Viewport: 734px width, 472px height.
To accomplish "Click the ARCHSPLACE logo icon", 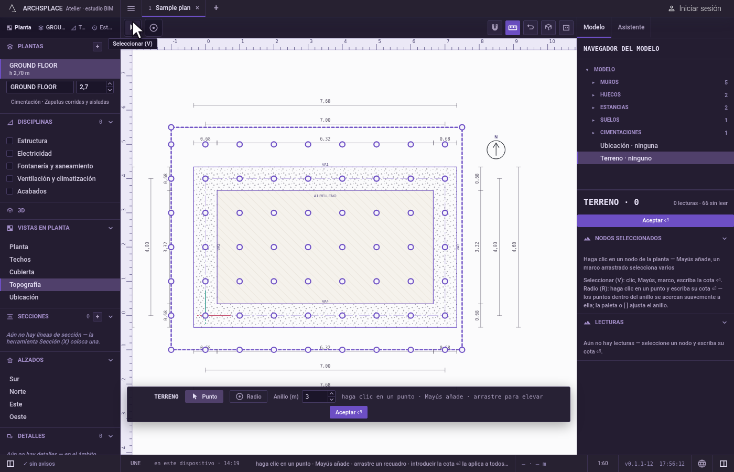I will (13, 8).
